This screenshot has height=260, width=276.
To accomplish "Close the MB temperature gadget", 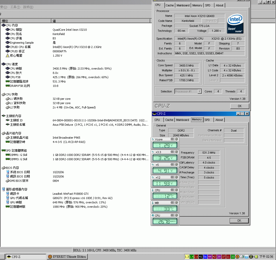I will pos(176,202).
